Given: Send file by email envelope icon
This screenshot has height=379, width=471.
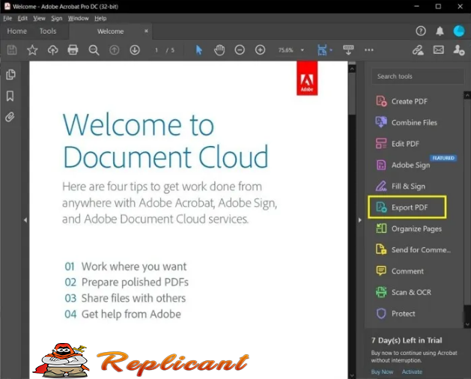Looking at the screenshot, I should [439, 49].
